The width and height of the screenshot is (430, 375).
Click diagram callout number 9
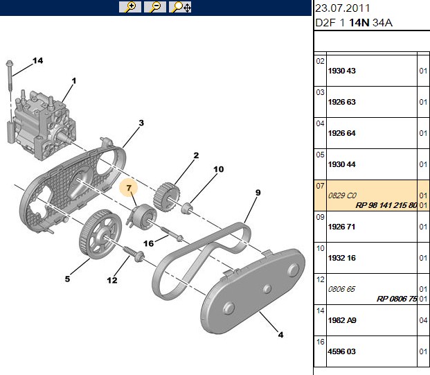[x=258, y=193]
